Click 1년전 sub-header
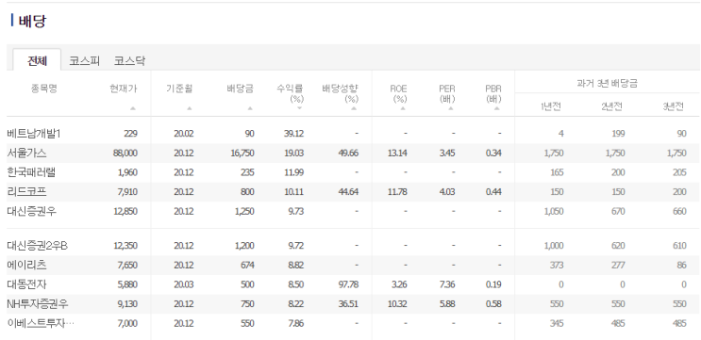 pos(551,106)
